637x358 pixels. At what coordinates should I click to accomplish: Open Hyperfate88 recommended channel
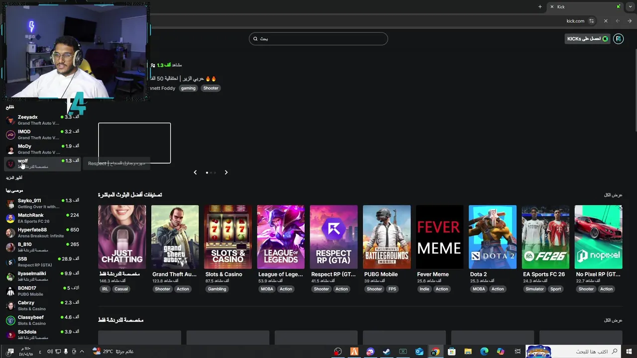(42, 233)
